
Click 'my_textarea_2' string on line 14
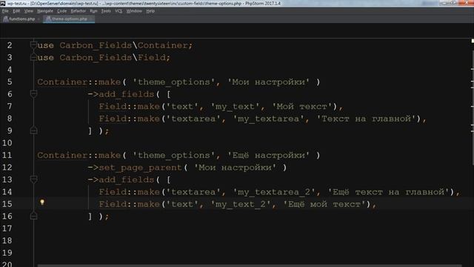pos(274,191)
